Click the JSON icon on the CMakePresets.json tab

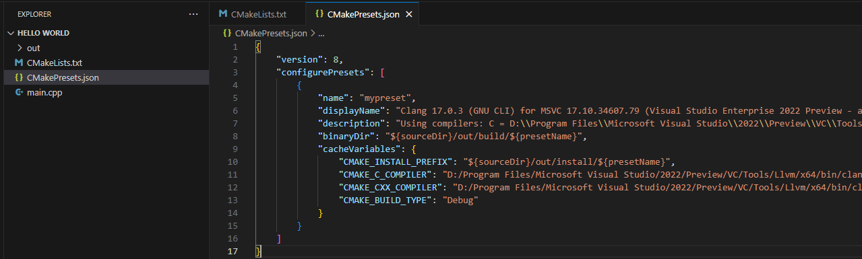319,13
